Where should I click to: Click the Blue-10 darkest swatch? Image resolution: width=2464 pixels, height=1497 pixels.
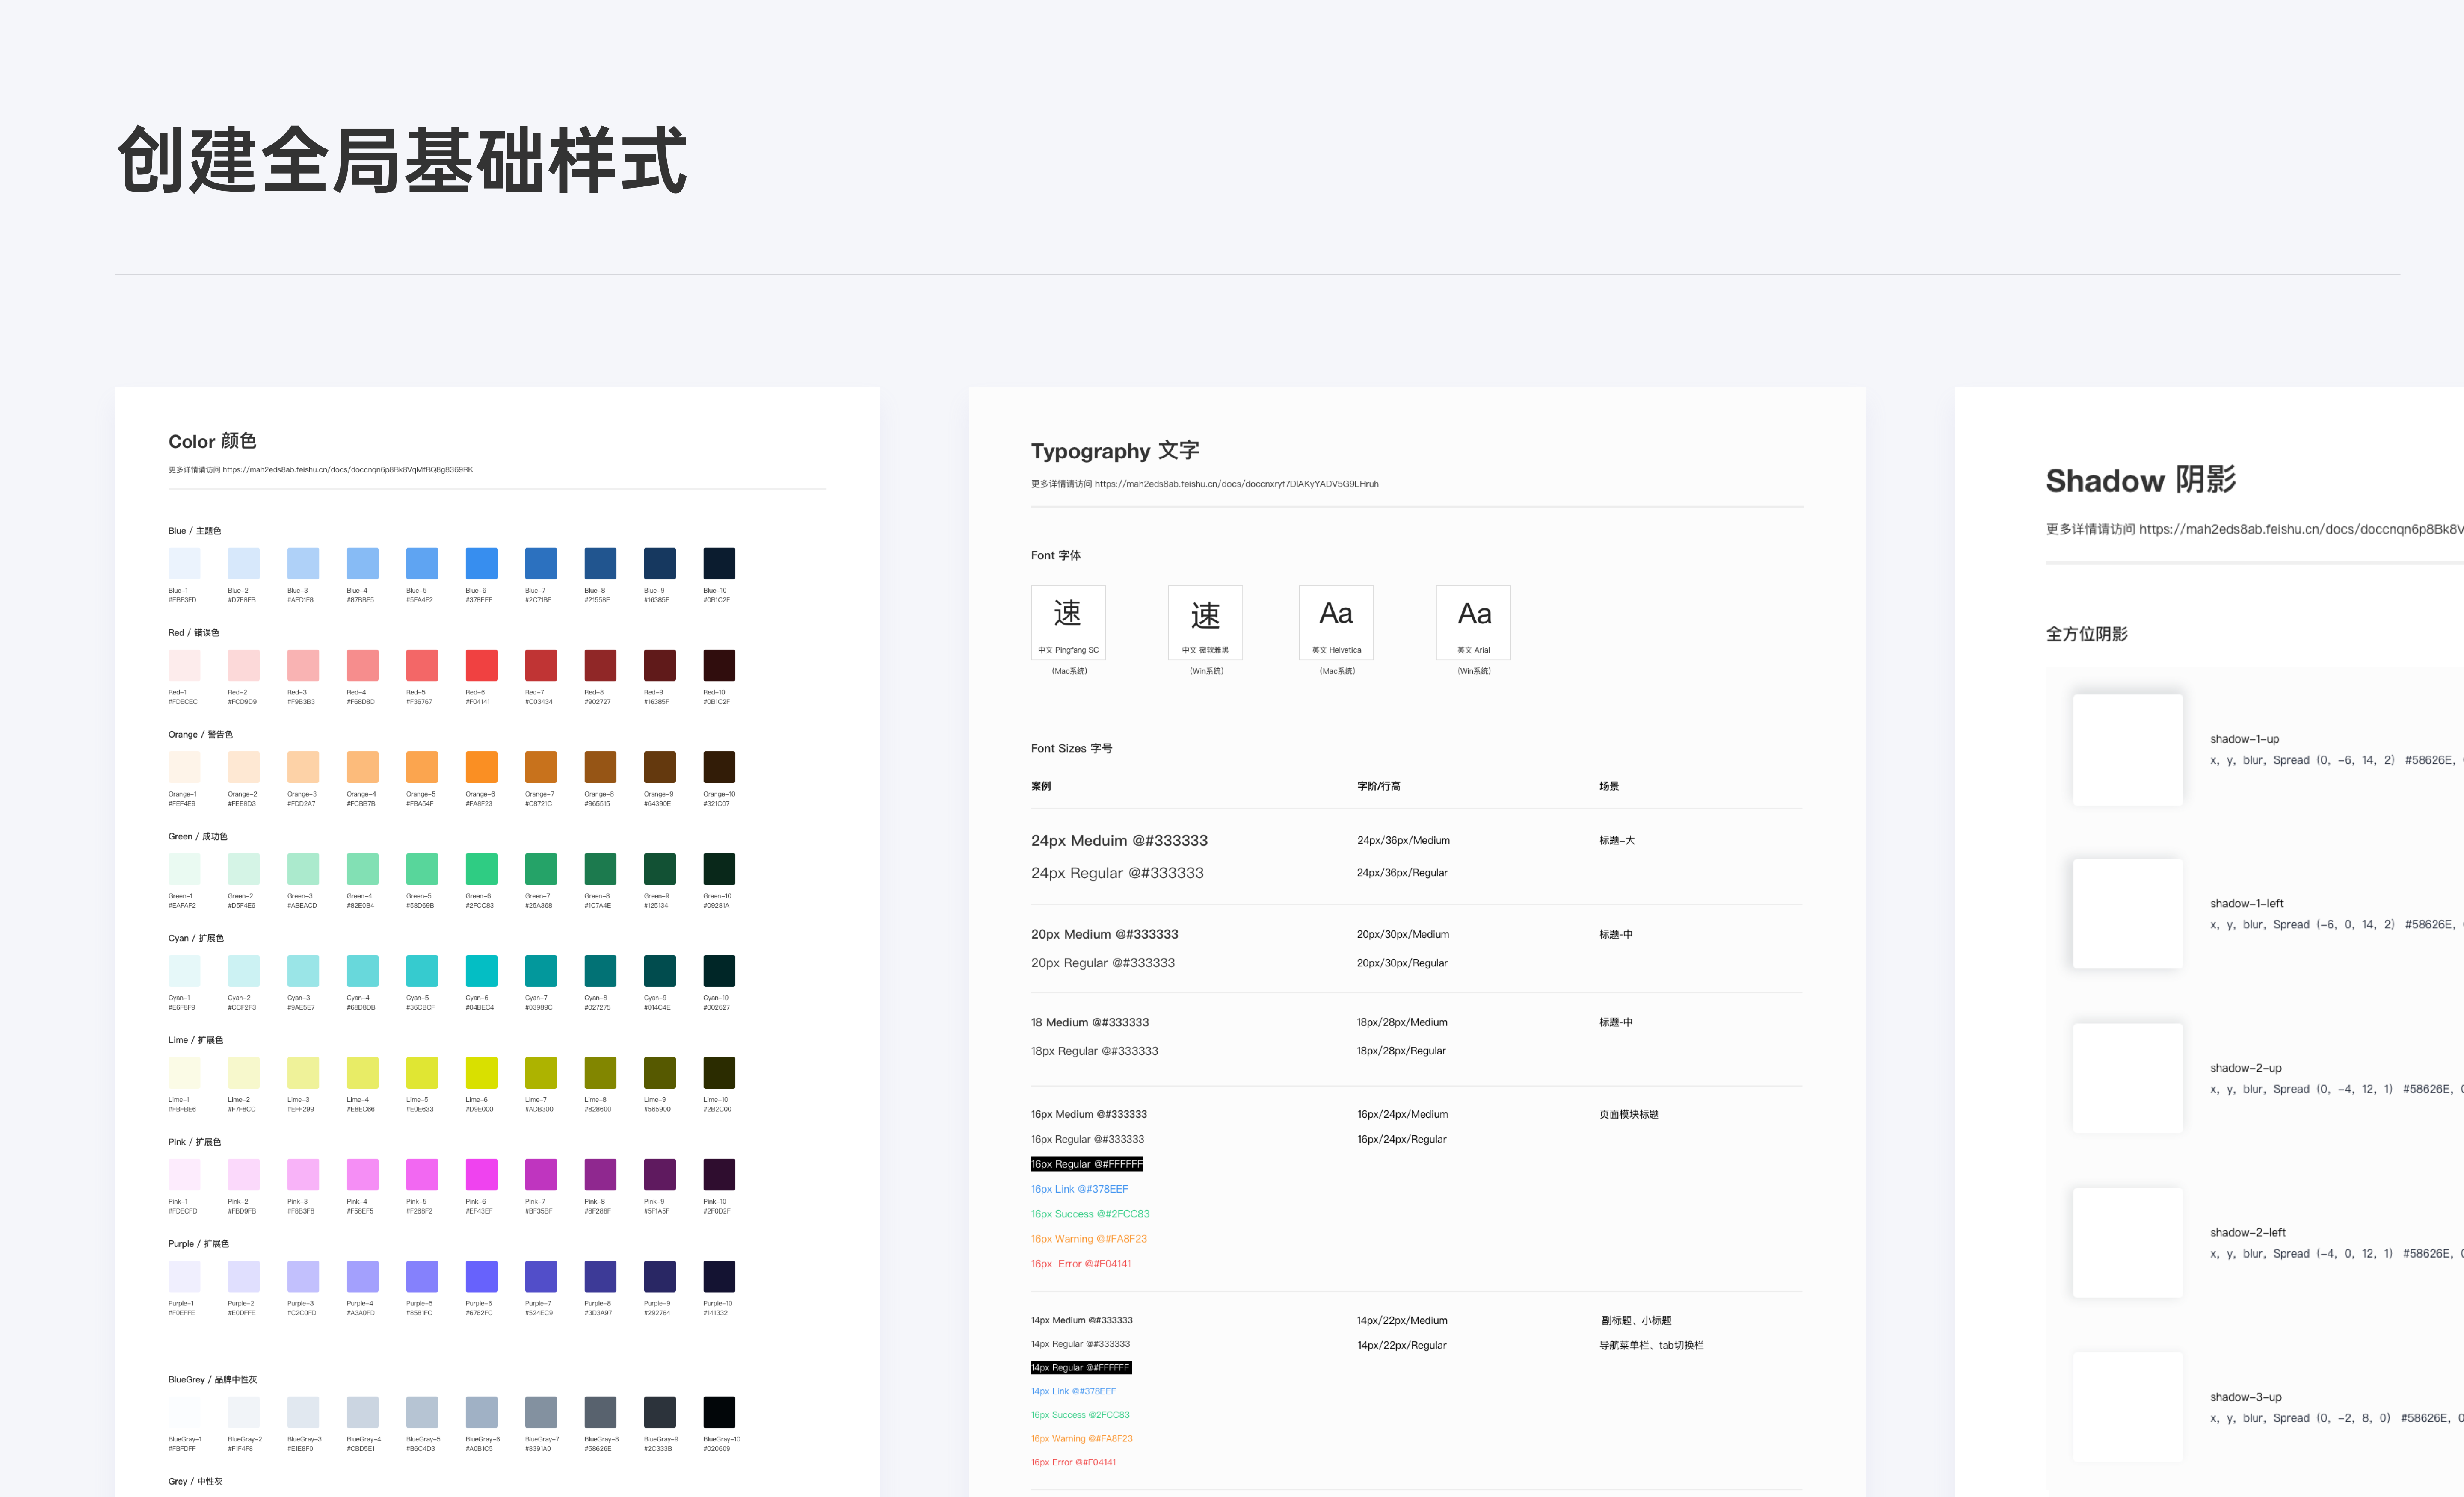(x=719, y=564)
